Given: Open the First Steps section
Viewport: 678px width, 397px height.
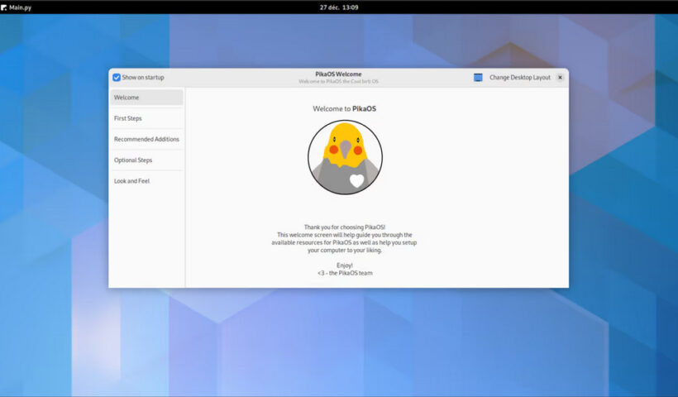Looking at the screenshot, I should pos(146,118).
